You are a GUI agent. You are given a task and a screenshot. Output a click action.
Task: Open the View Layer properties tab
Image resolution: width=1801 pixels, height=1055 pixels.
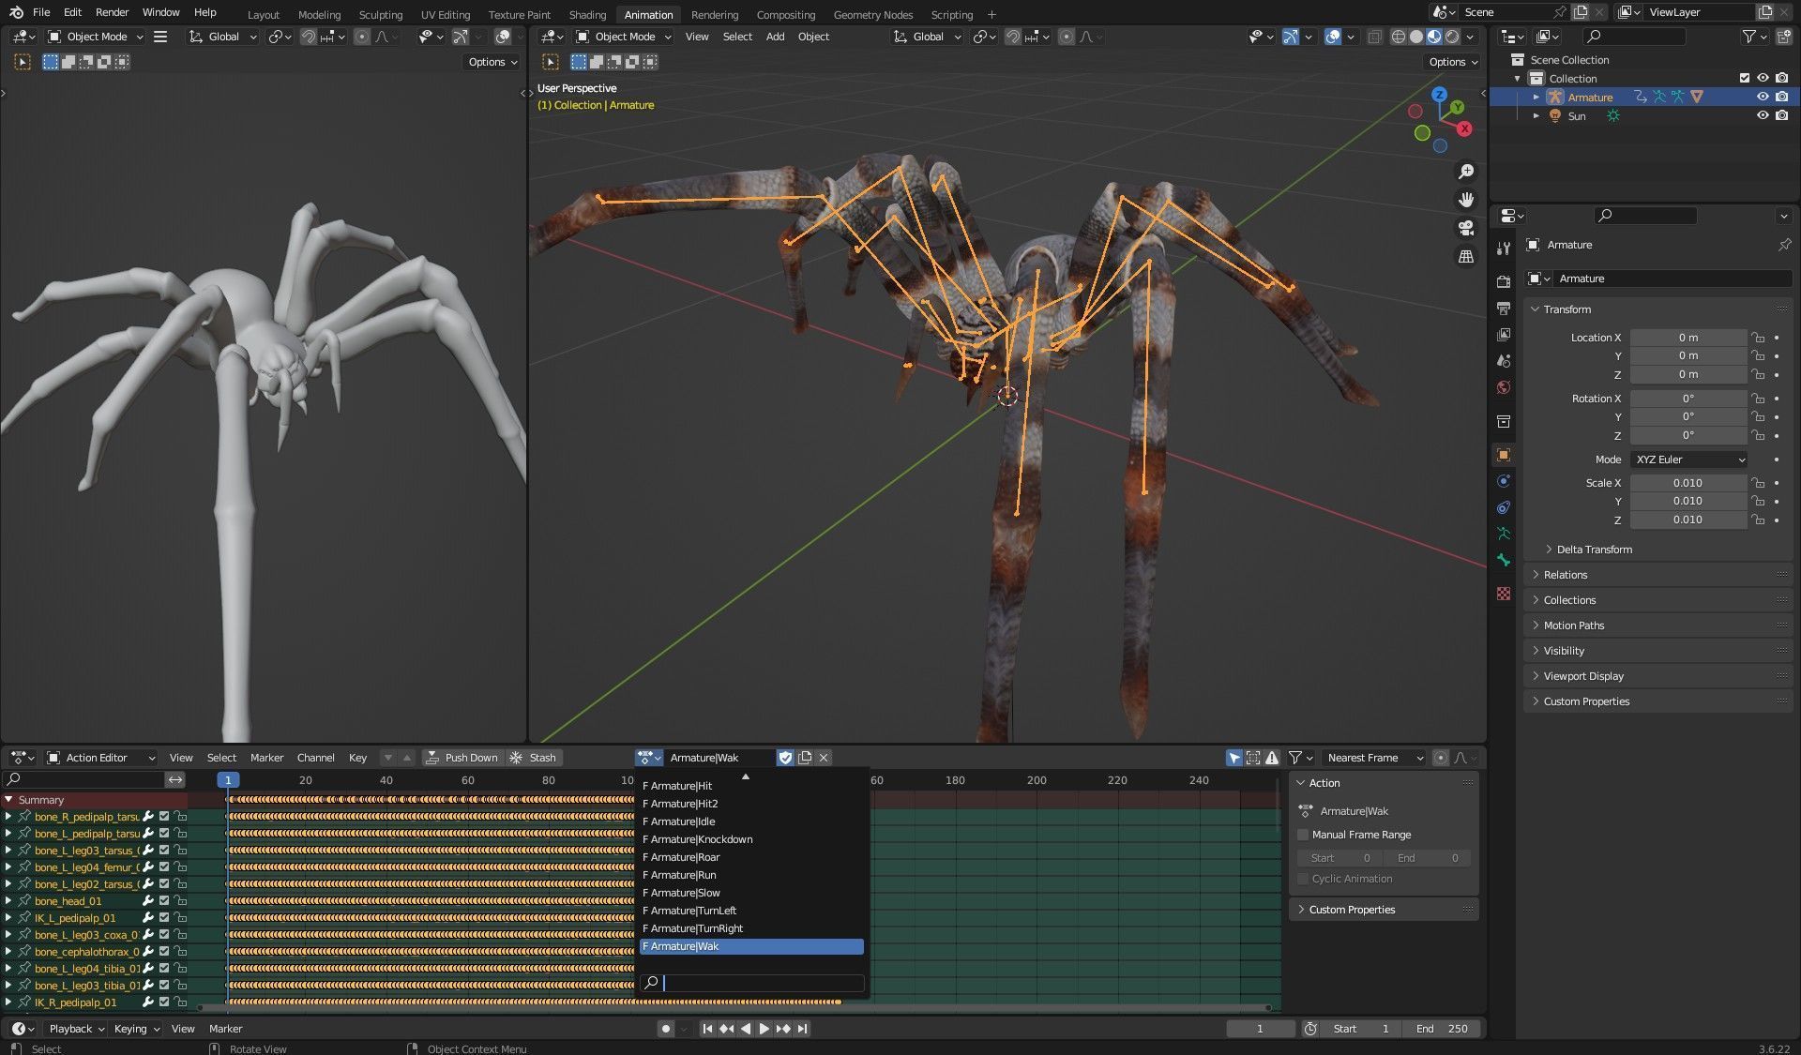pos(1504,334)
